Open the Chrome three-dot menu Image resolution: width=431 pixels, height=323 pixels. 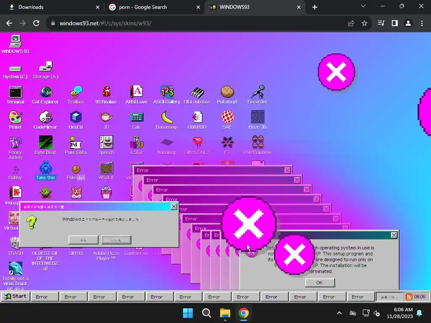pyautogui.click(x=422, y=24)
